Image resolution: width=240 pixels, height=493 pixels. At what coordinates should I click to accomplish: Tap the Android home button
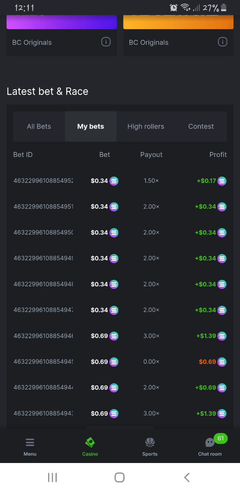120,477
